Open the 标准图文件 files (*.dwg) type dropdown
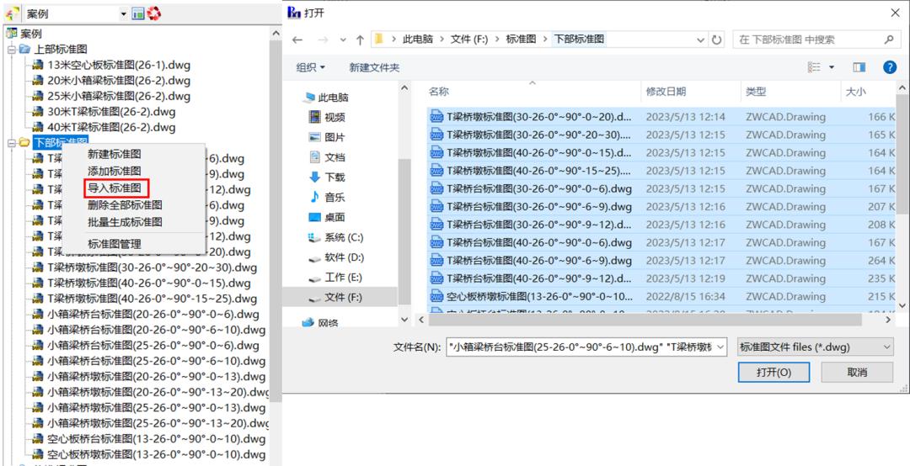This screenshot has width=910, height=466. (x=815, y=347)
